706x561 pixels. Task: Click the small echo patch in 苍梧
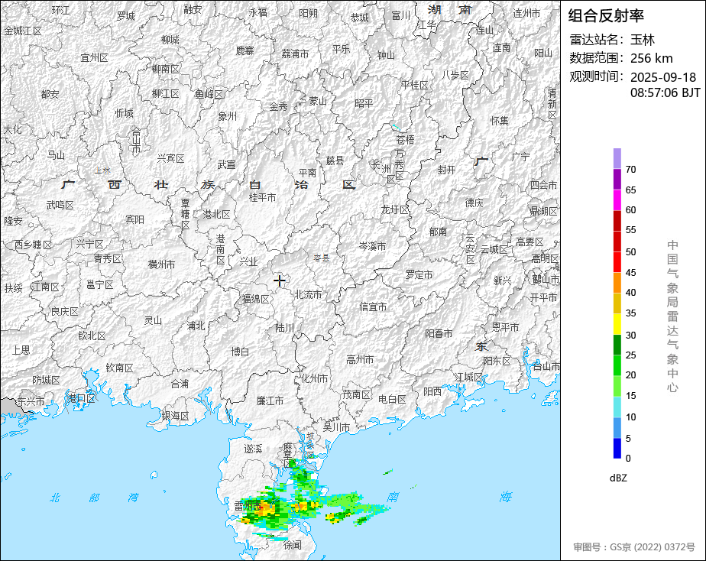pos(396,127)
